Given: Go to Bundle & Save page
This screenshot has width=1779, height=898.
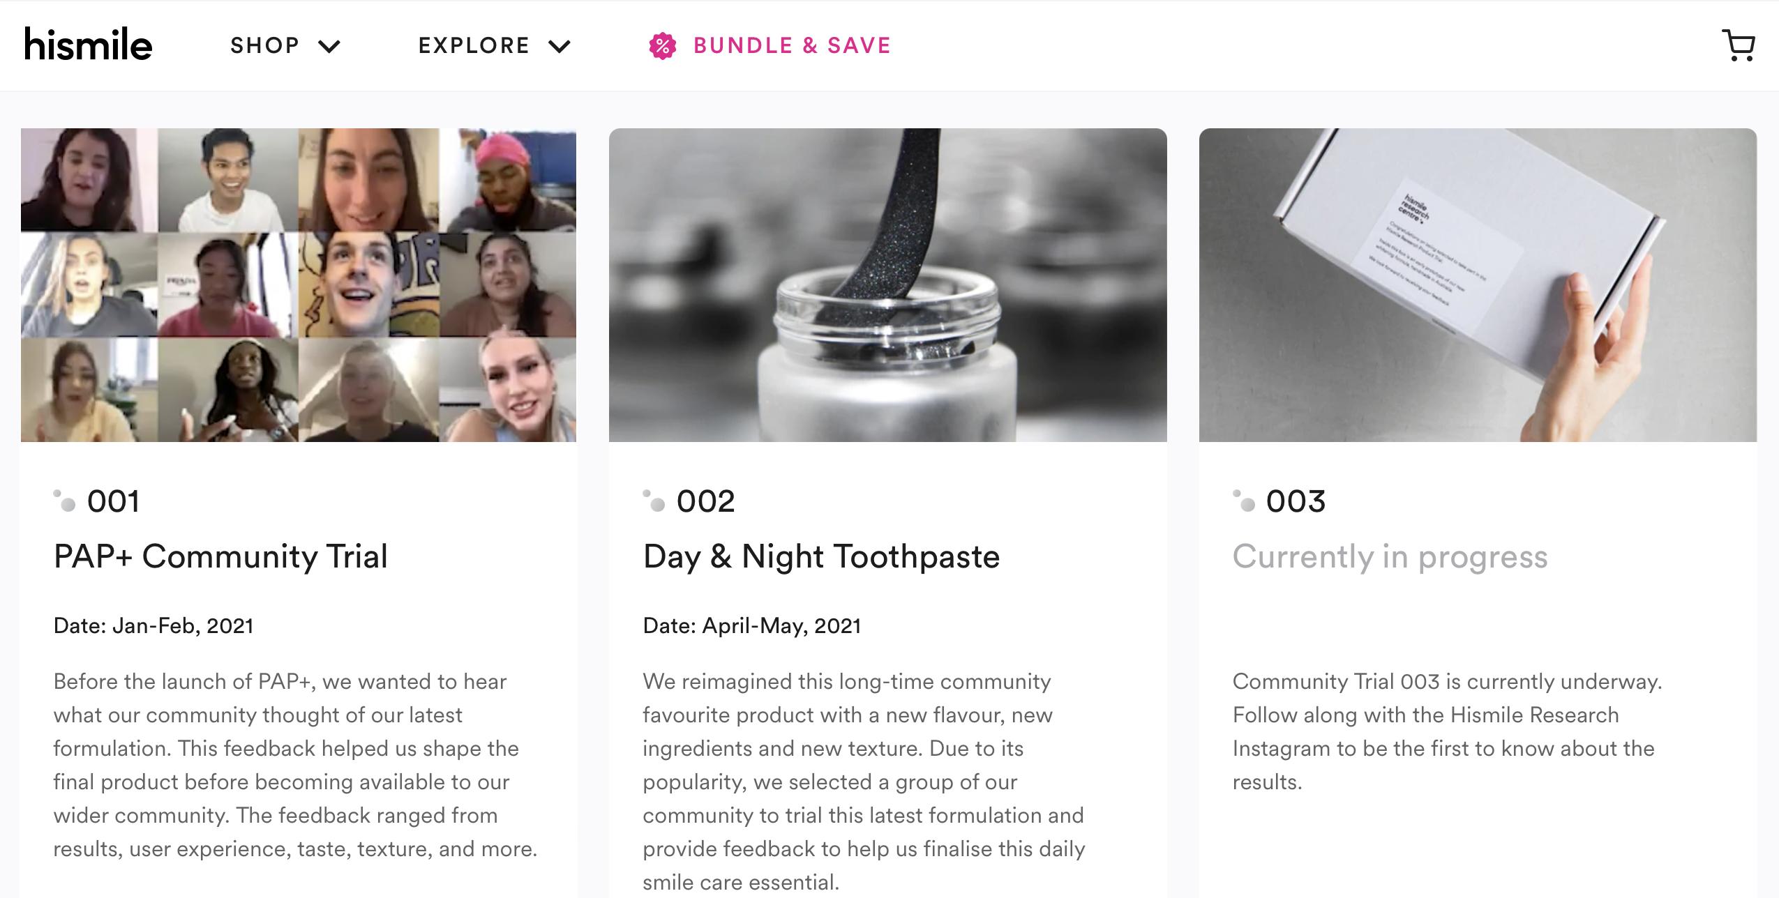Looking at the screenshot, I should tap(792, 46).
